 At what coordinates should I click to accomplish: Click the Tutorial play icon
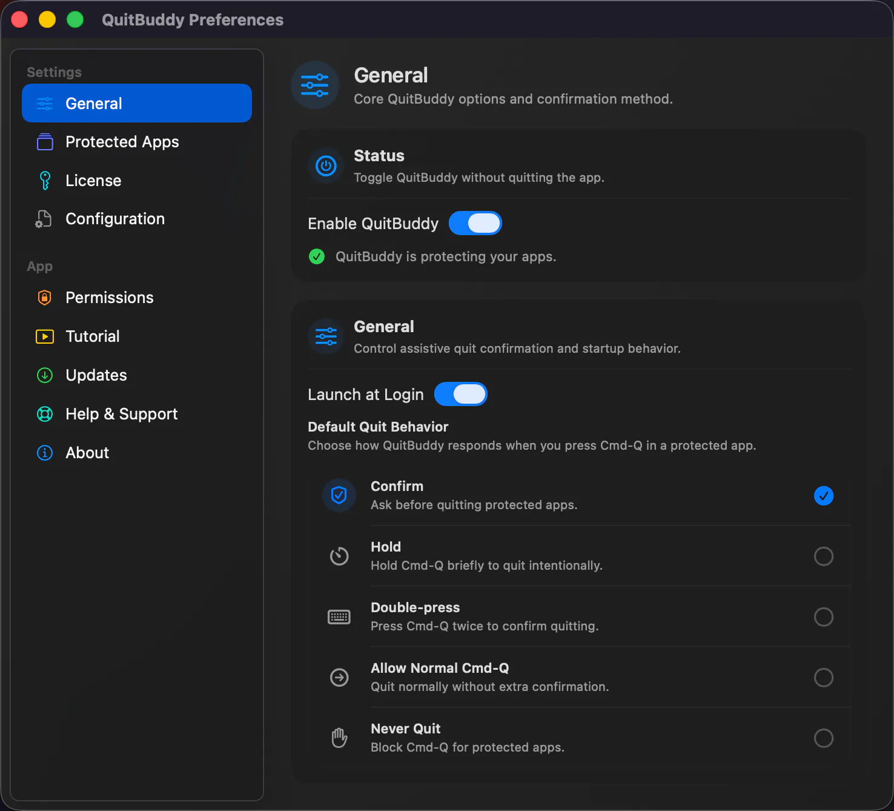(45, 336)
